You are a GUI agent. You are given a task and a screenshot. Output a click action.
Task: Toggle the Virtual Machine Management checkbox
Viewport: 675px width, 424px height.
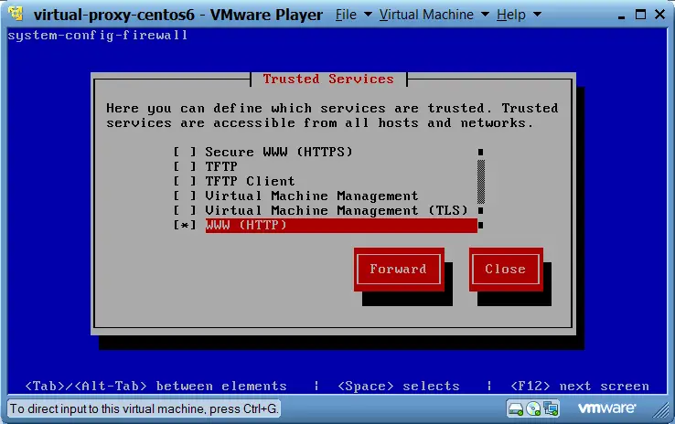point(185,196)
